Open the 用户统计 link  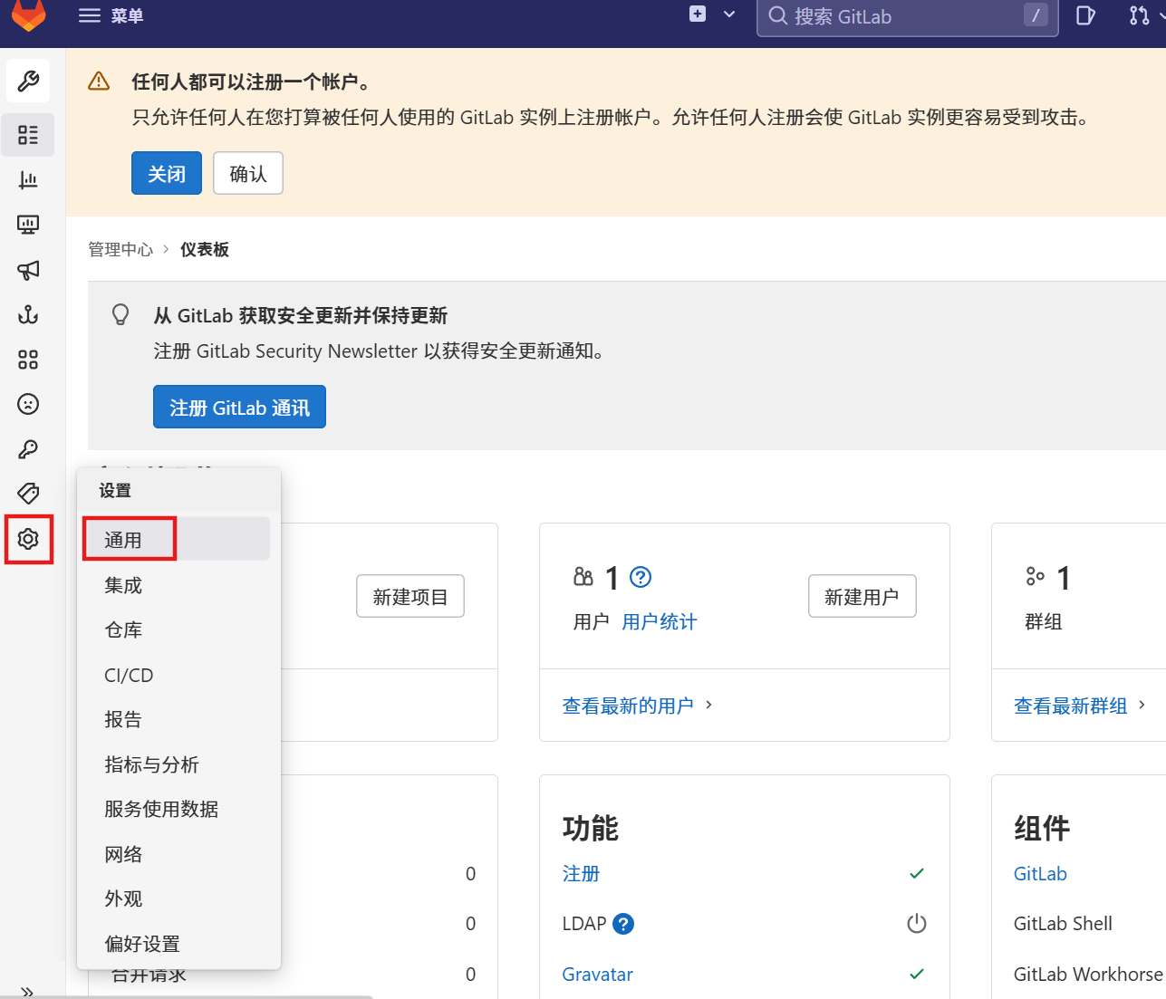(x=660, y=622)
